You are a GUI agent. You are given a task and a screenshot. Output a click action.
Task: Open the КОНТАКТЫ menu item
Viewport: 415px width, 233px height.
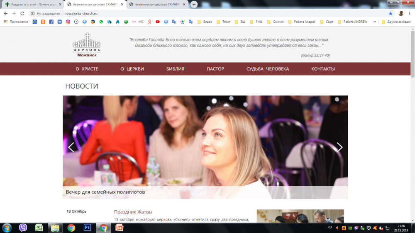pos(323,69)
